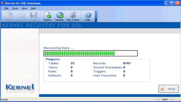
Task: Click the Help question mark icon
Action: [88, 16]
